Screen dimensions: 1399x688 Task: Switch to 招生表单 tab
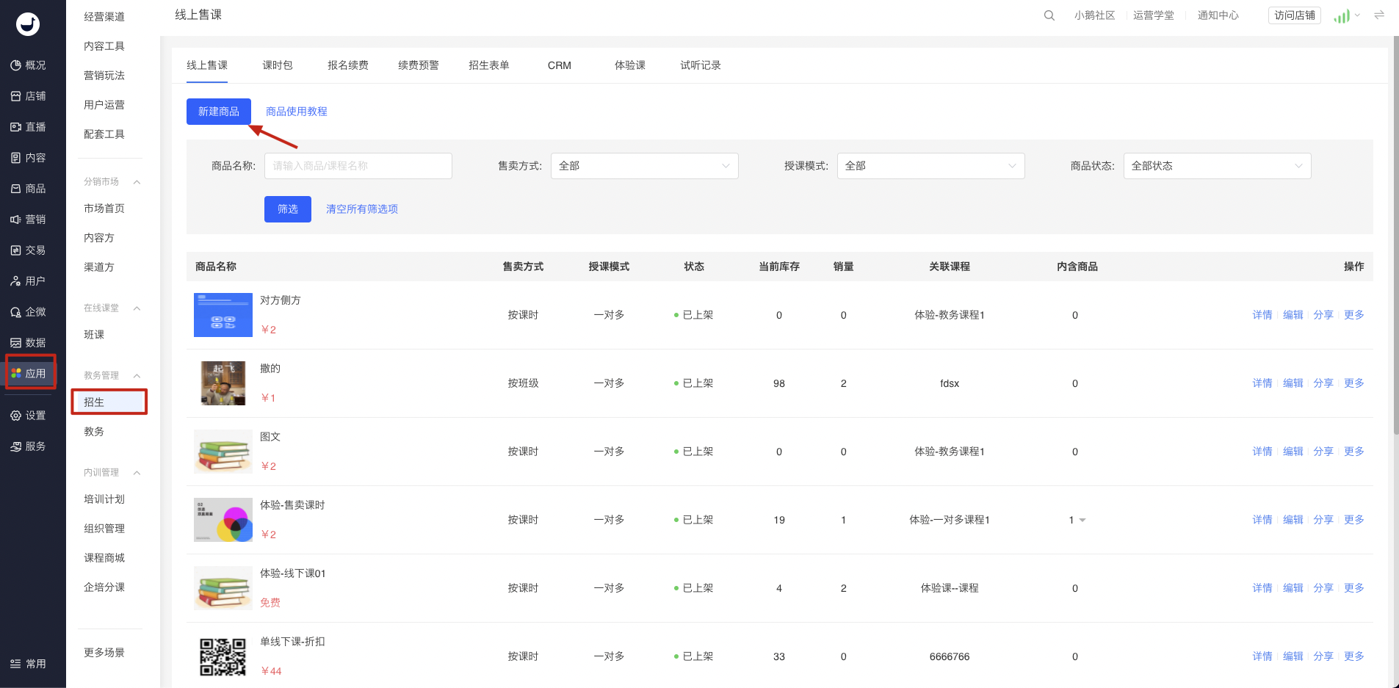point(489,65)
